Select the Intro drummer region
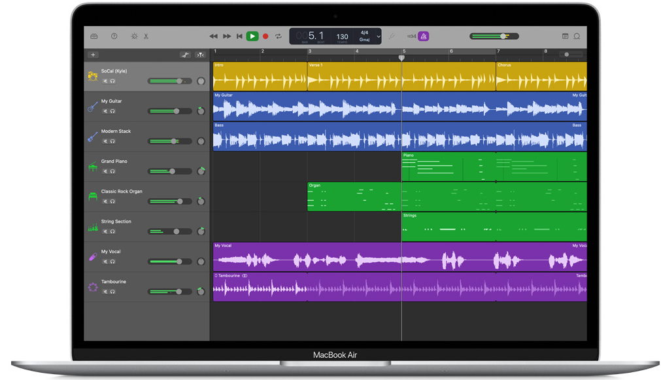 (260, 77)
